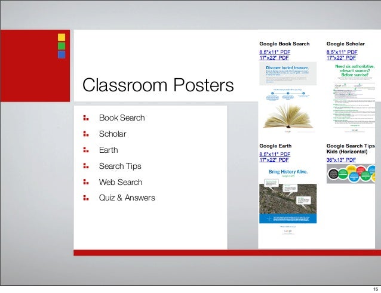Click the Bring History Alive poster thumbnail
Viewport: 381px width, 293px height.
click(x=288, y=201)
